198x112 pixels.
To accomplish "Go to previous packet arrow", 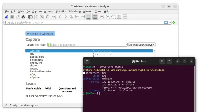I will pos(60,17).
